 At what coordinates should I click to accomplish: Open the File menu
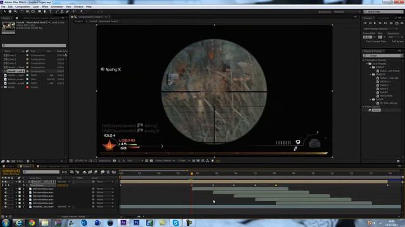coord(3,7)
